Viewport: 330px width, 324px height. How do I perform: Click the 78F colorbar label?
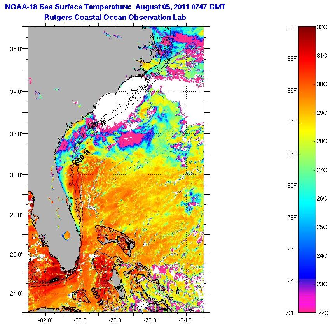(x=292, y=218)
